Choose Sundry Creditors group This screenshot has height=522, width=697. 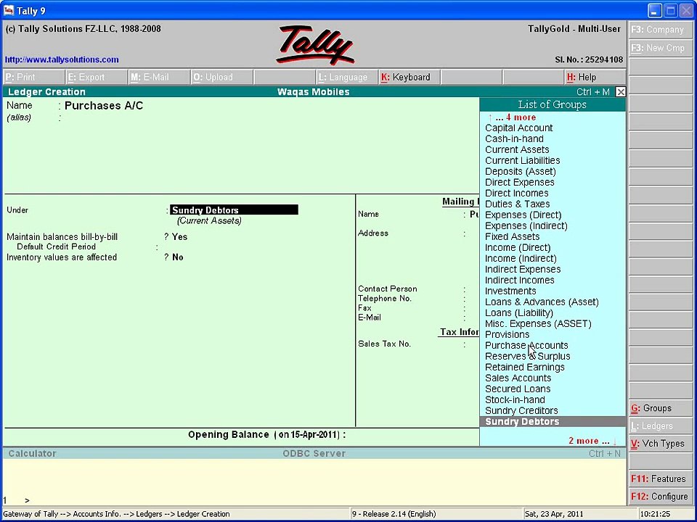(521, 410)
